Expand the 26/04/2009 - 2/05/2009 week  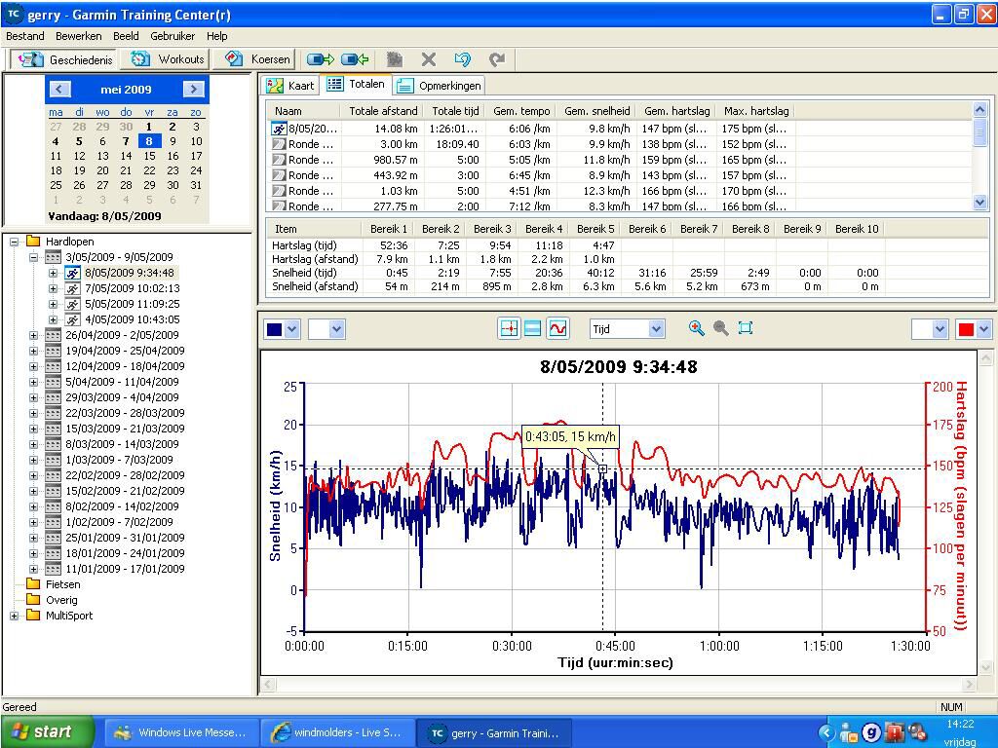point(33,335)
